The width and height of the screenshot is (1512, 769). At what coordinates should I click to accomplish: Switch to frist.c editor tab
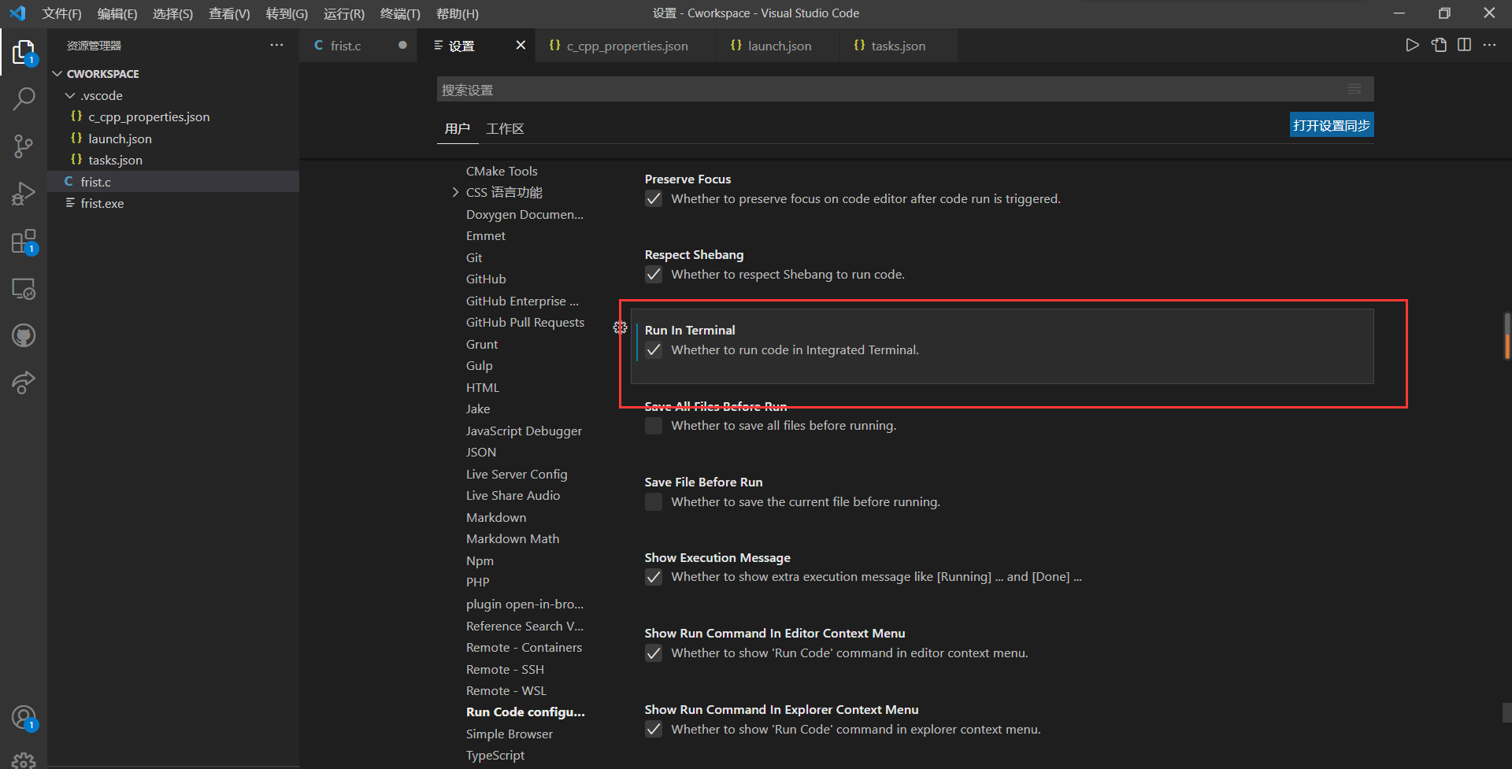pyautogui.click(x=346, y=46)
